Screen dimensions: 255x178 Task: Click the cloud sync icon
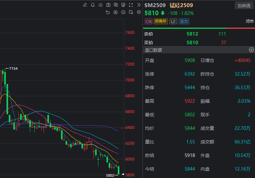pyautogui.click(x=101, y=5)
